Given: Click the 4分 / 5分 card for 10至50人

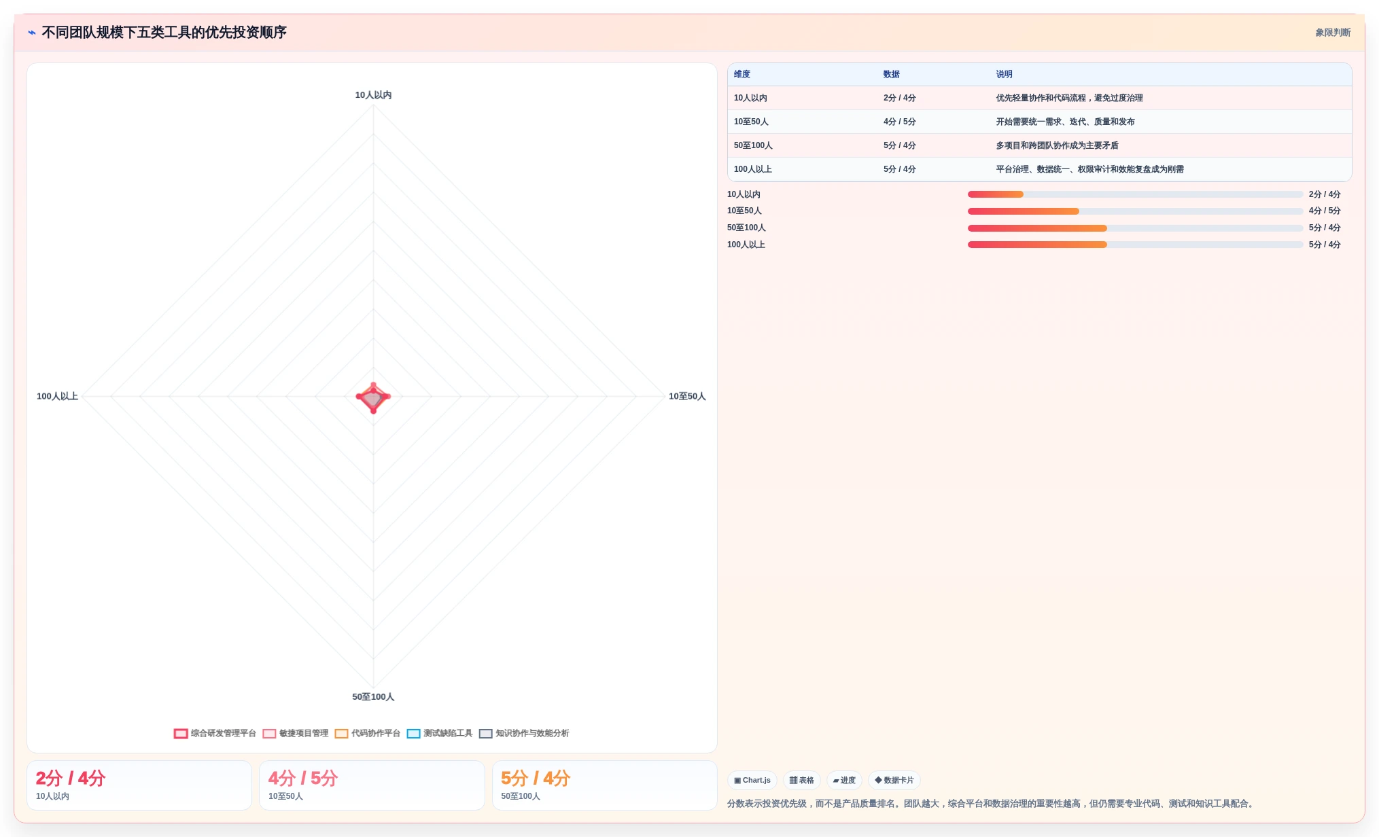Looking at the screenshot, I should click(x=372, y=785).
